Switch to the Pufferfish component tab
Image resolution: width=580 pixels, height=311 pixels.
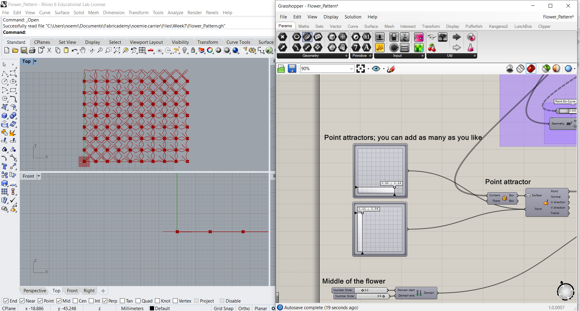click(474, 26)
